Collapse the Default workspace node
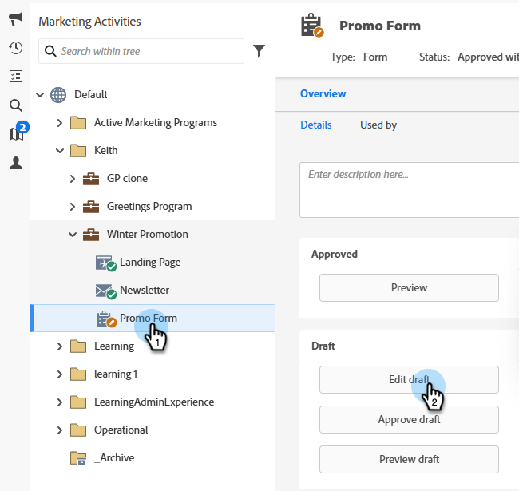519x491 pixels. pos(41,95)
